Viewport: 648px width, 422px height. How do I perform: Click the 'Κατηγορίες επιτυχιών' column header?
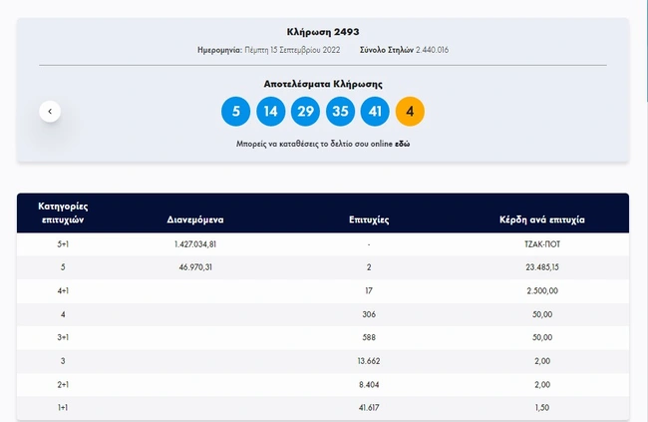65,211
